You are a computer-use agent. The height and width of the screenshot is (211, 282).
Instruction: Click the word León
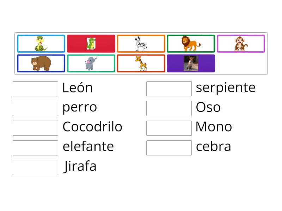click(77, 88)
